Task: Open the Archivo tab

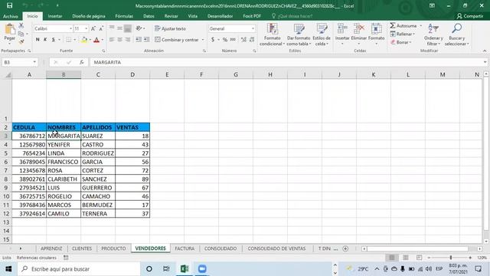Action: (11, 16)
